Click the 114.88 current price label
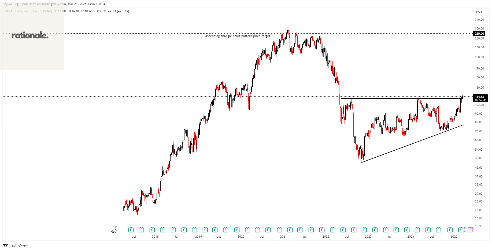 tap(479, 97)
